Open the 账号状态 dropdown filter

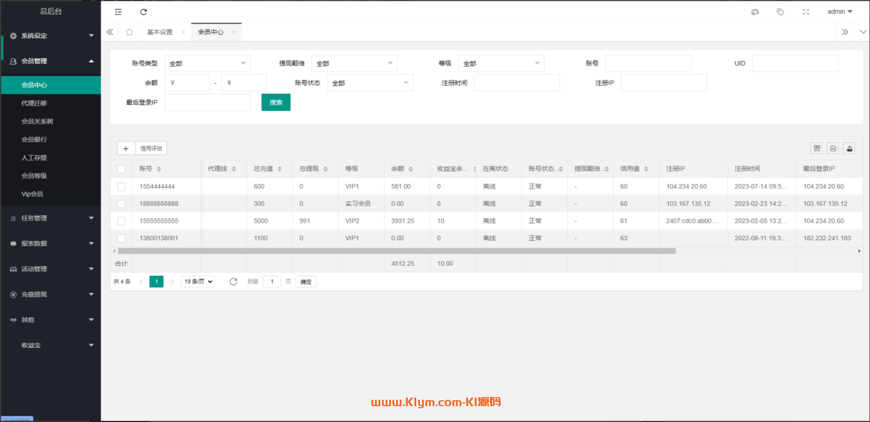[x=370, y=83]
